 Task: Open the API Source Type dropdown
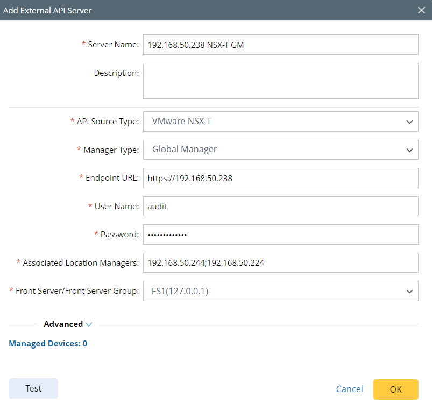pyautogui.click(x=280, y=122)
